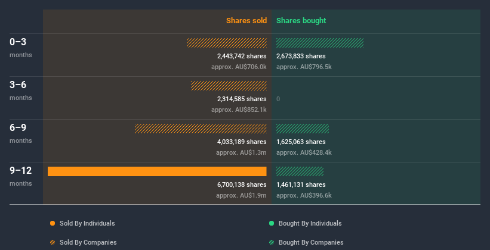Click the approx. AU$852.1k amount
490x250 pixels.
239,110
